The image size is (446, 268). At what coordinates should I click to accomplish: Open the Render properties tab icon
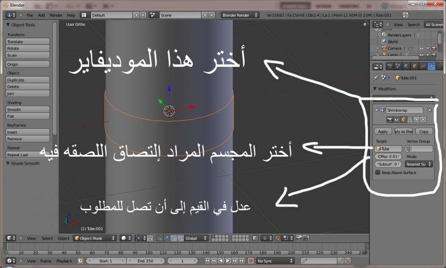click(x=389, y=66)
